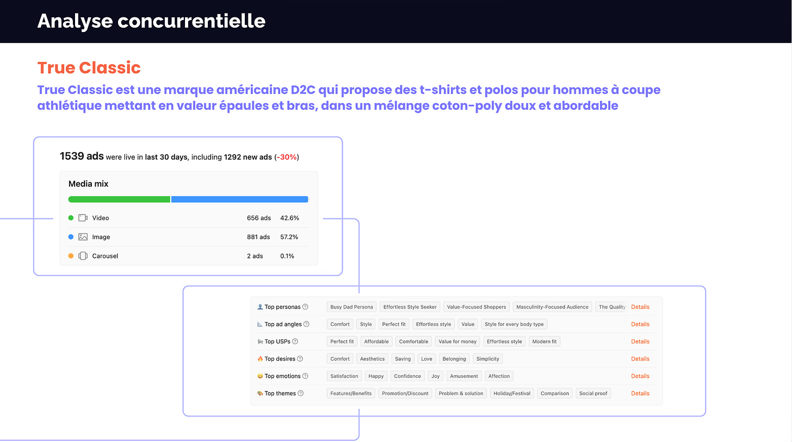
Task: Click the orange "True Classic" heading
Action: [89, 68]
